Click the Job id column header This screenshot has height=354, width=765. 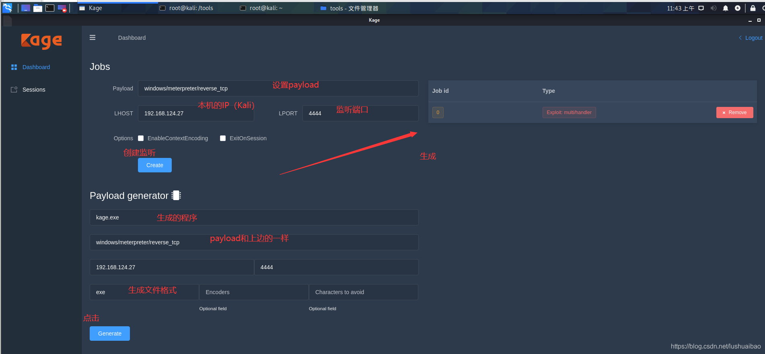440,91
